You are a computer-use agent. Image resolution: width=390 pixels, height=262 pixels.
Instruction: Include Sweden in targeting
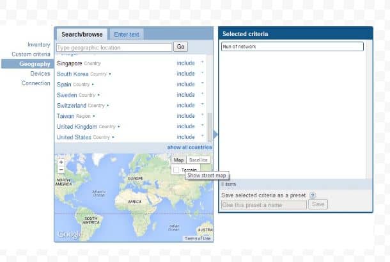coord(185,95)
